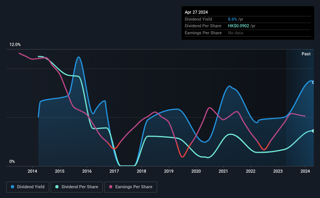Click the 8.6% dividend yield value
The width and height of the screenshot is (320, 198).
pyautogui.click(x=232, y=19)
